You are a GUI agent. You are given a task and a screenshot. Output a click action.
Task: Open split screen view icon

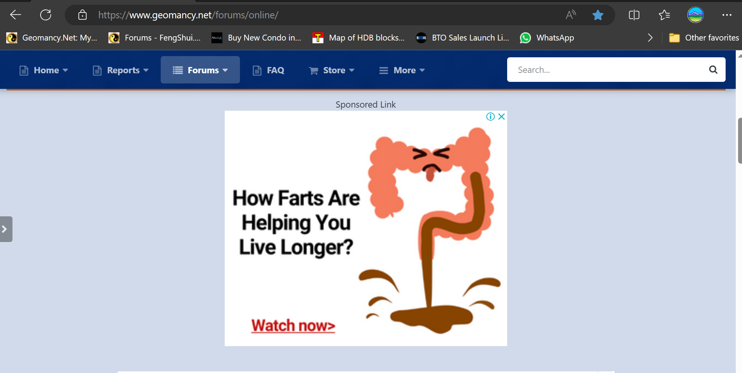634,15
